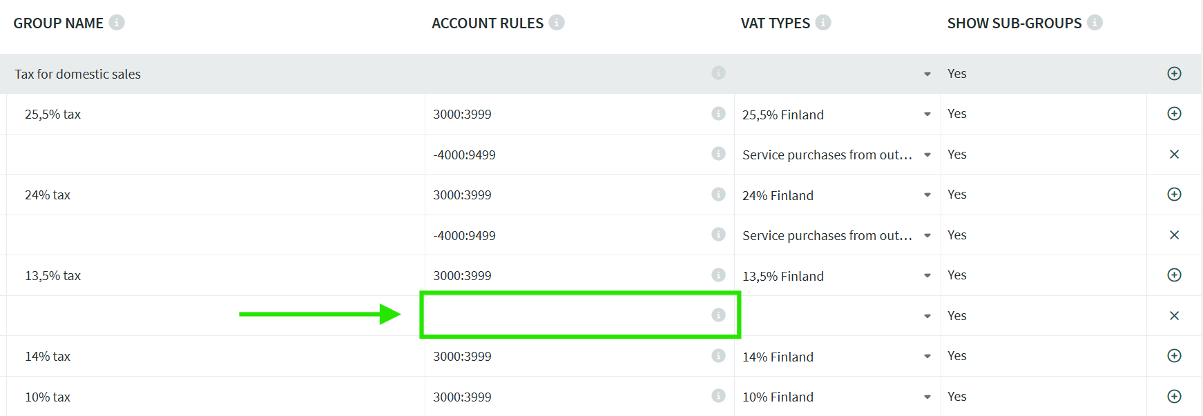Click info icon next to VAT TYPES header
Screen dimensions: 1203x416
point(823,23)
